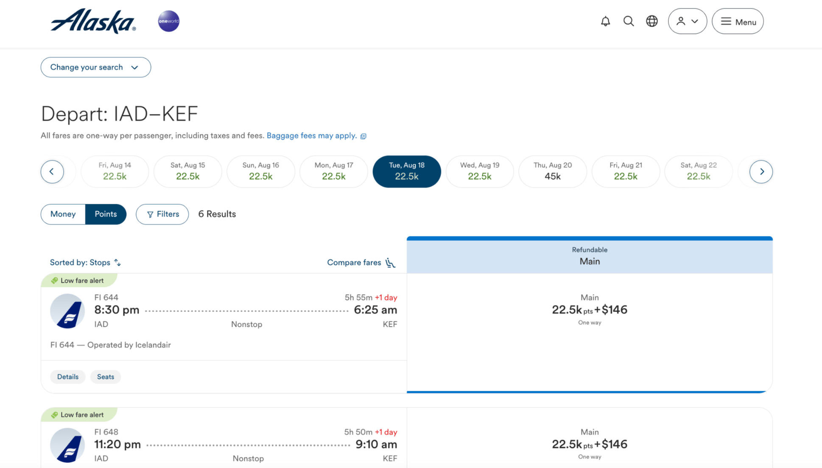Select the Thu, Aug 20 45k date

[553, 172]
